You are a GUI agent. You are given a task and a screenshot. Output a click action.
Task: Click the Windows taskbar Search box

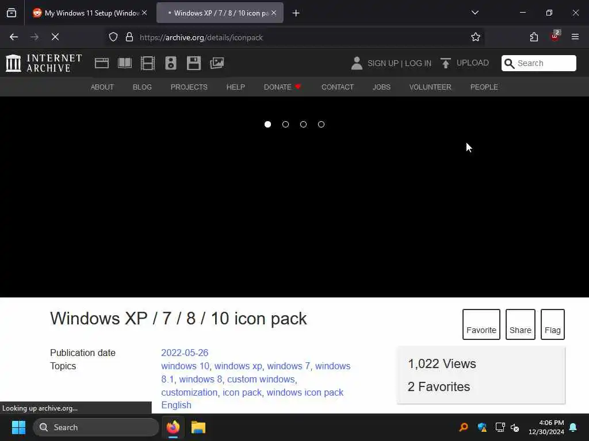[x=96, y=427]
